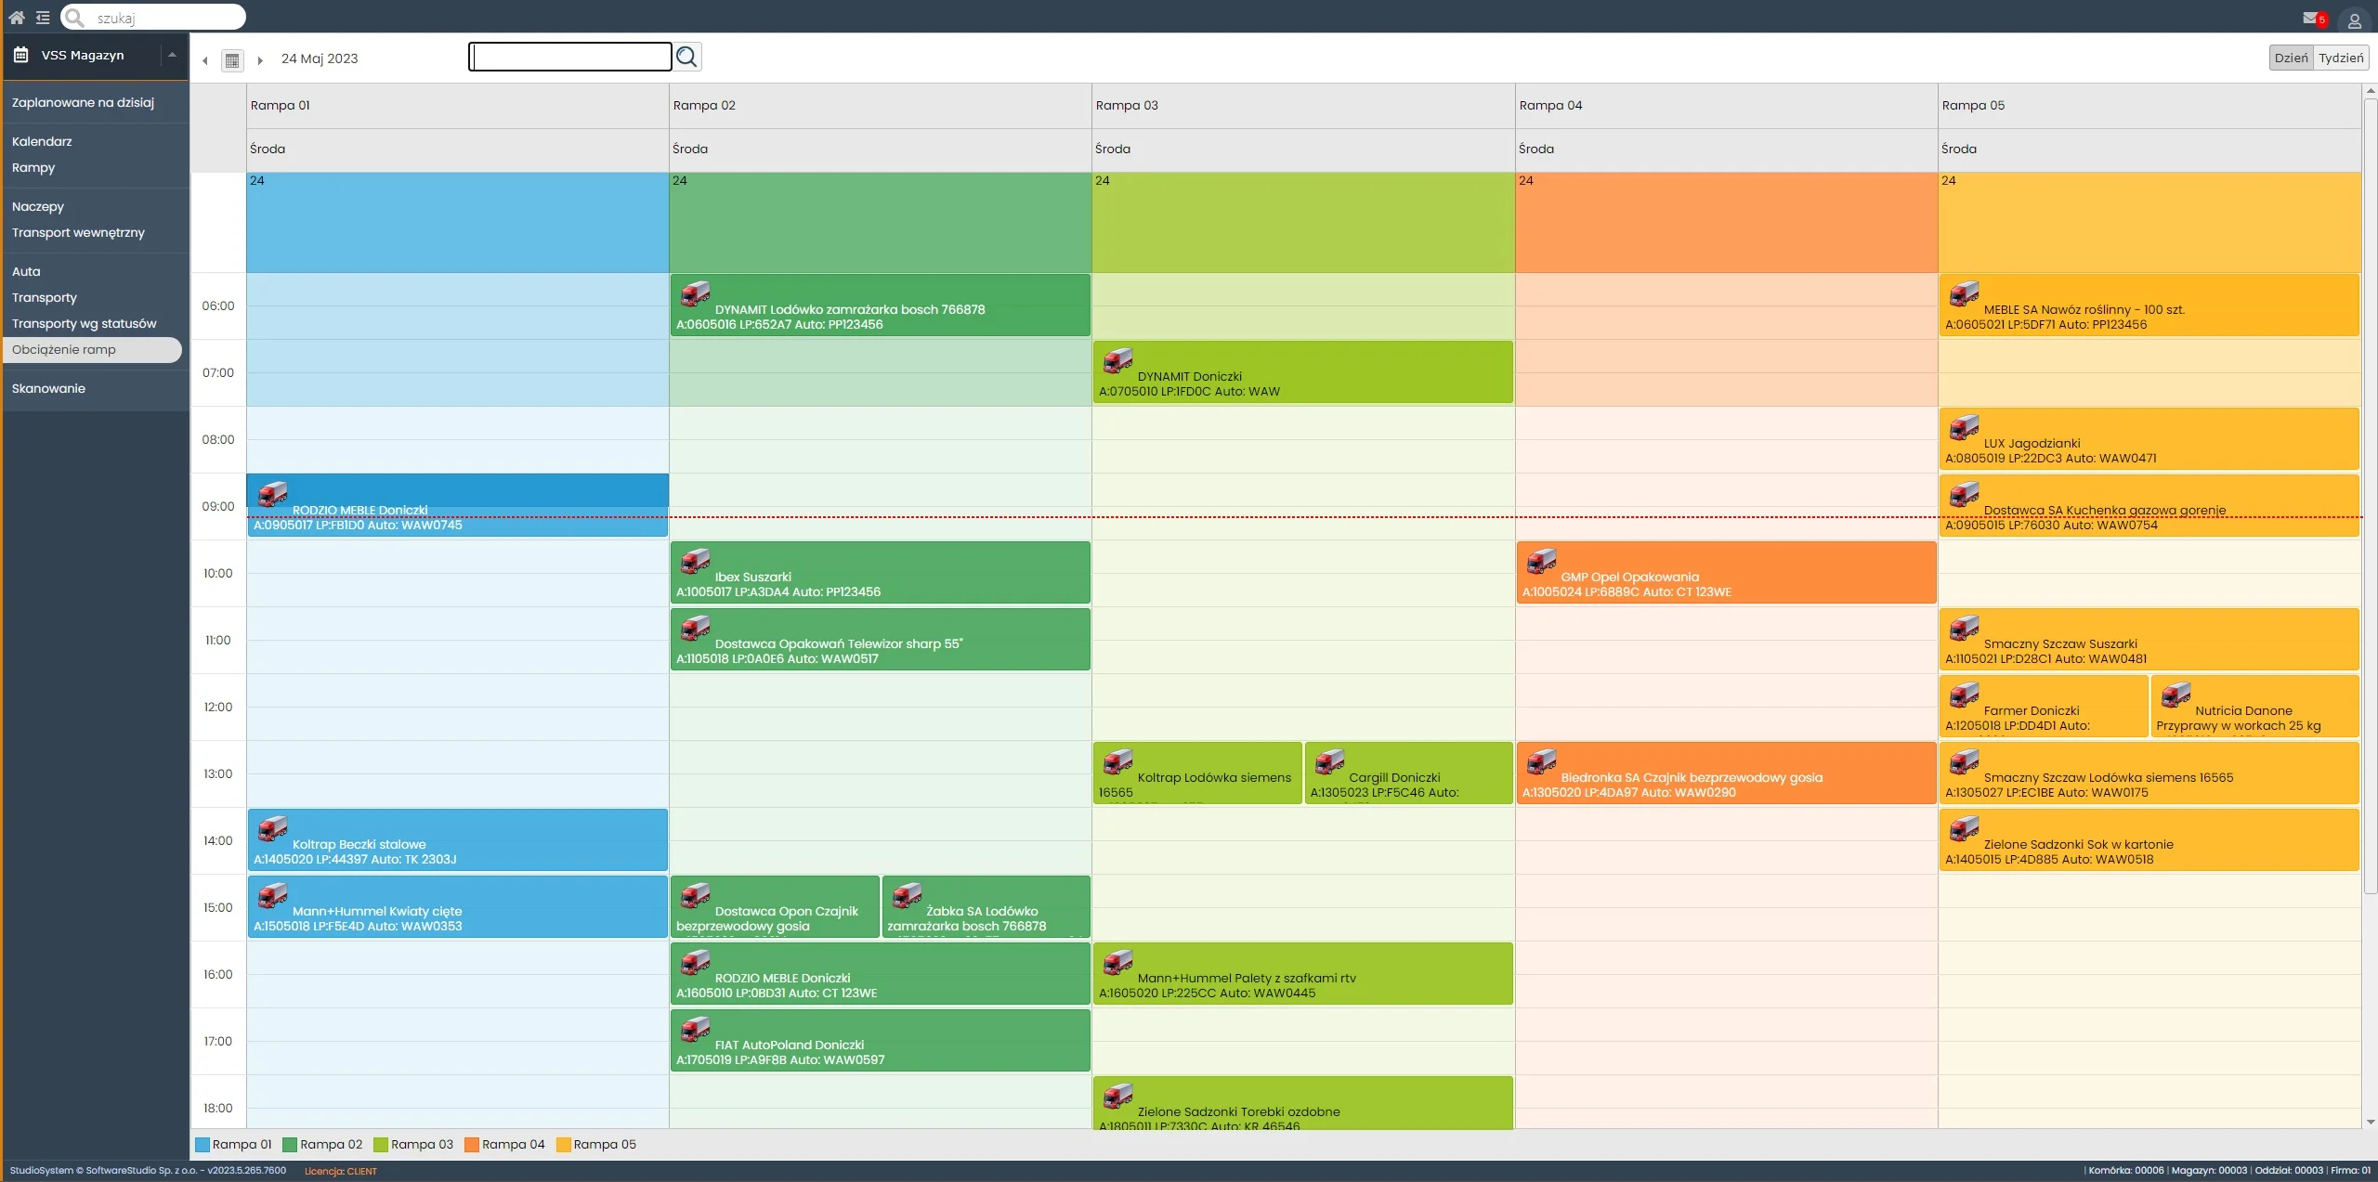The width and height of the screenshot is (2378, 1182).
Task: Click truck icon on GMP Opel Opakowania event
Action: [x=1541, y=561]
